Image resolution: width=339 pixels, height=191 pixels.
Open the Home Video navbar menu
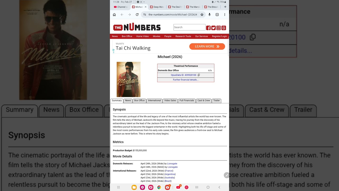click(x=142, y=36)
